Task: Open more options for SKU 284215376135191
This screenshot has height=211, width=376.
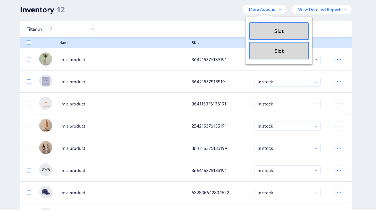Action: coord(339,126)
